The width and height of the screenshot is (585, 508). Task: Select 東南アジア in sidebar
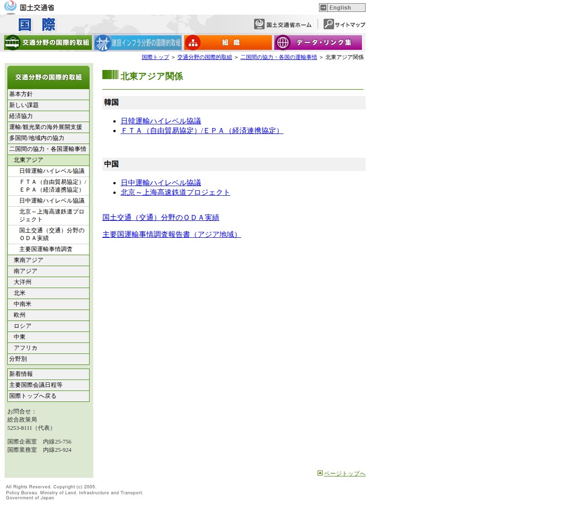point(48,260)
